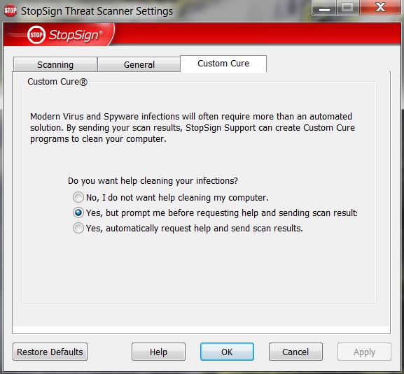Click the maximize button in title bar

pos(347,8)
